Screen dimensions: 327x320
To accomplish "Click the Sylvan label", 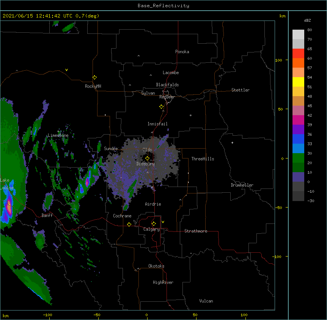I will pyautogui.click(x=148, y=93).
